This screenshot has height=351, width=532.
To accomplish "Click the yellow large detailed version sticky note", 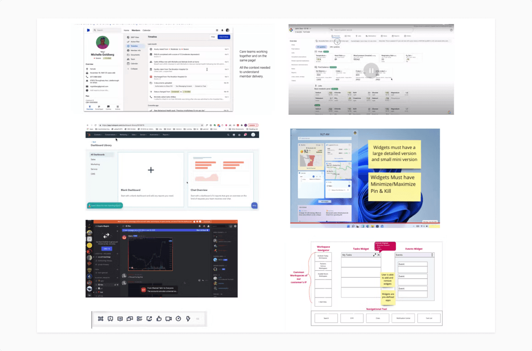I will [x=394, y=154].
